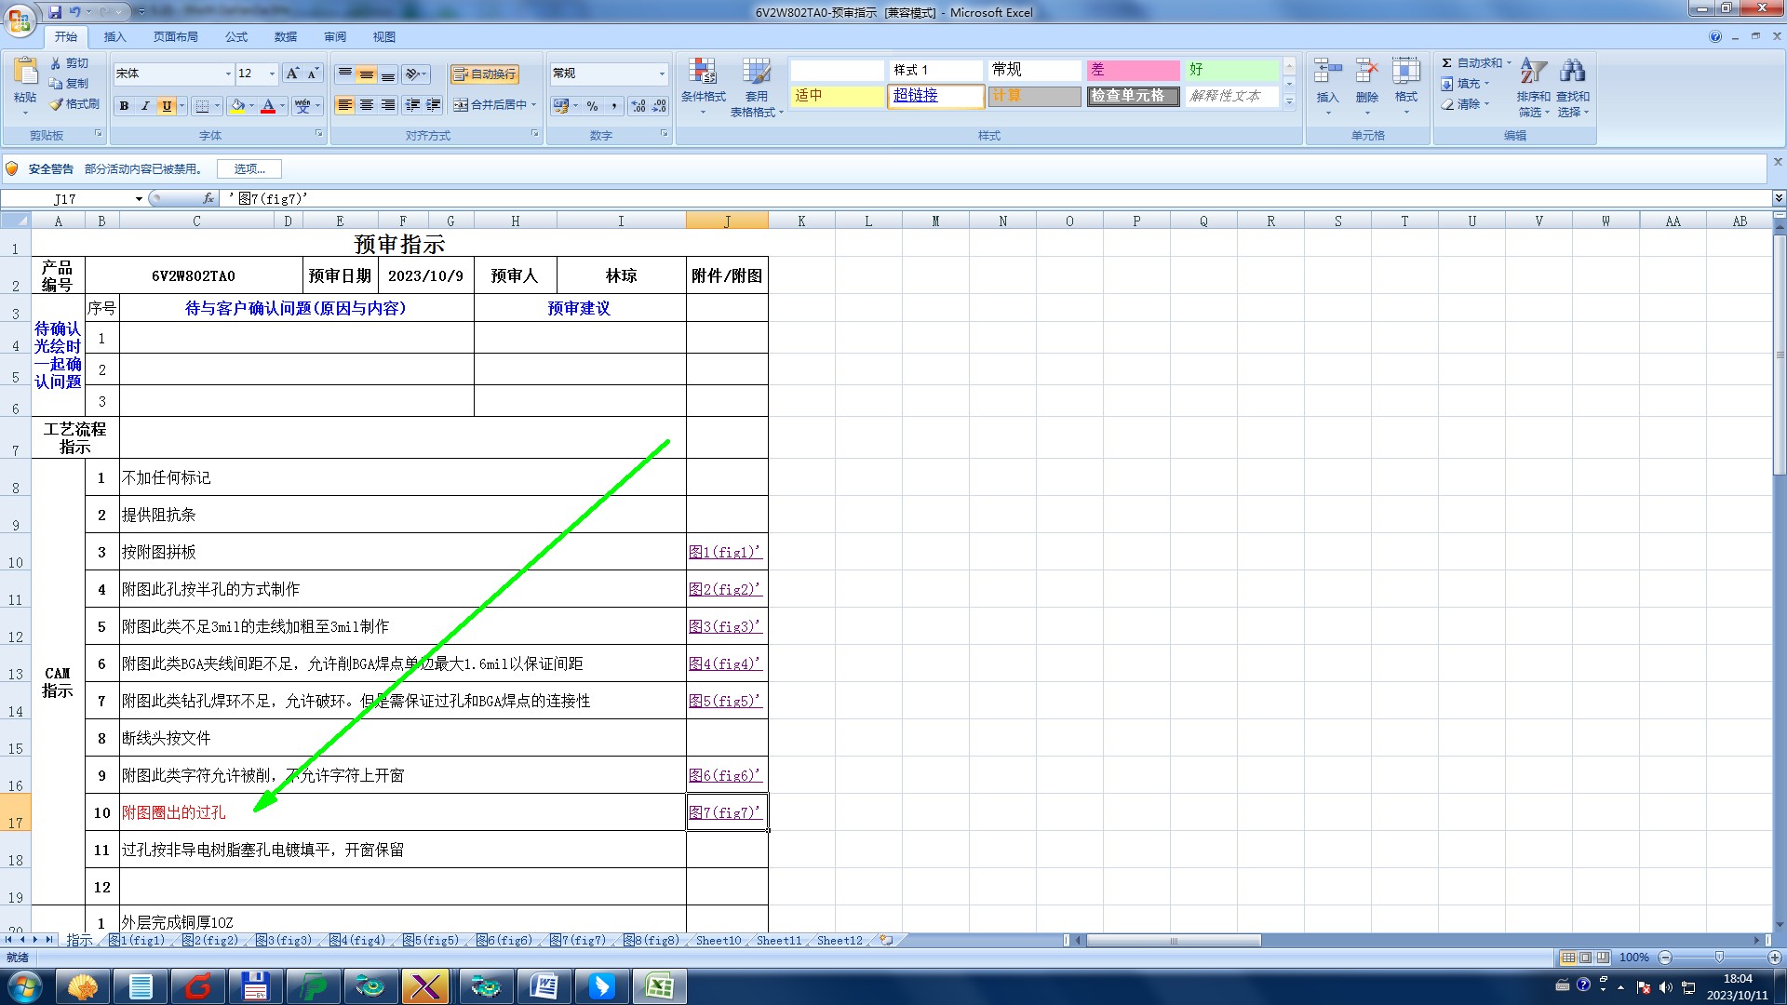Viewport: 1787px width, 1005px height.
Task: Click the increase indent icon
Action: [434, 105]
